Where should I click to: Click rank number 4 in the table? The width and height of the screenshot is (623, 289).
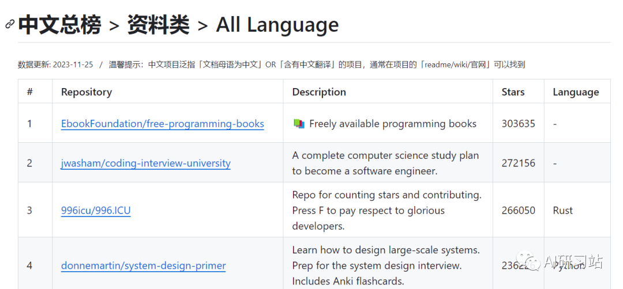point(29,265)
